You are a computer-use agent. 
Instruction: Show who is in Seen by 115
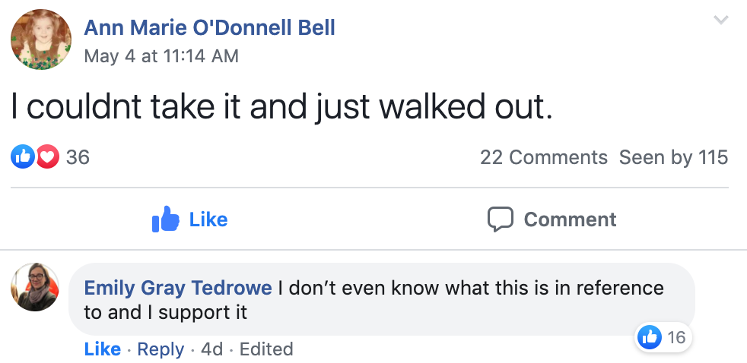(x=673, y=157)
